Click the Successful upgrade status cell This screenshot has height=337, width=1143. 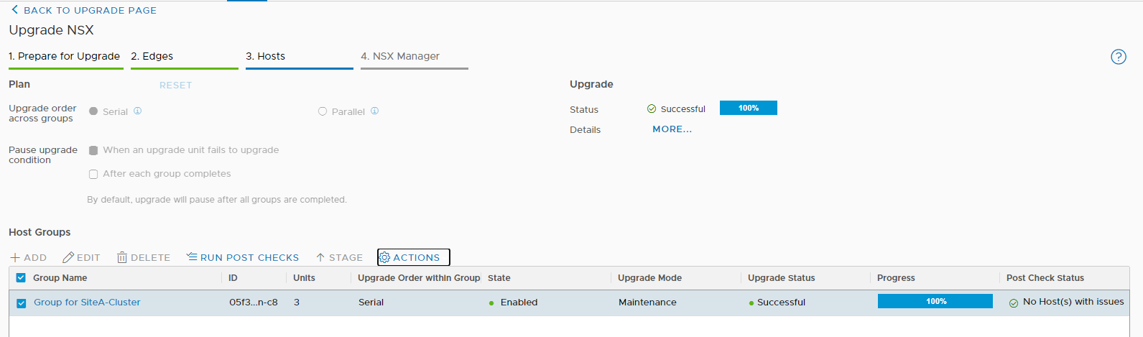point(781,303)
